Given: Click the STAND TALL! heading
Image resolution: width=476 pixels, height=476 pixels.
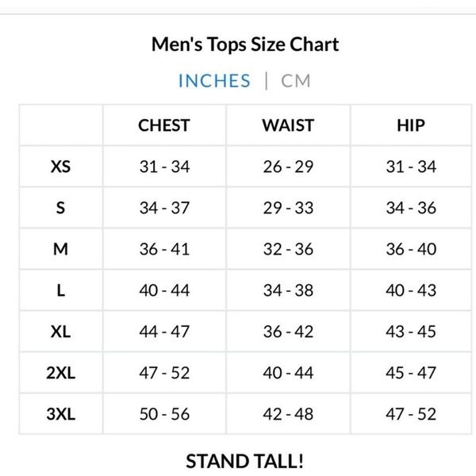Looking at the screenshot, I should [x=244, y=461].
